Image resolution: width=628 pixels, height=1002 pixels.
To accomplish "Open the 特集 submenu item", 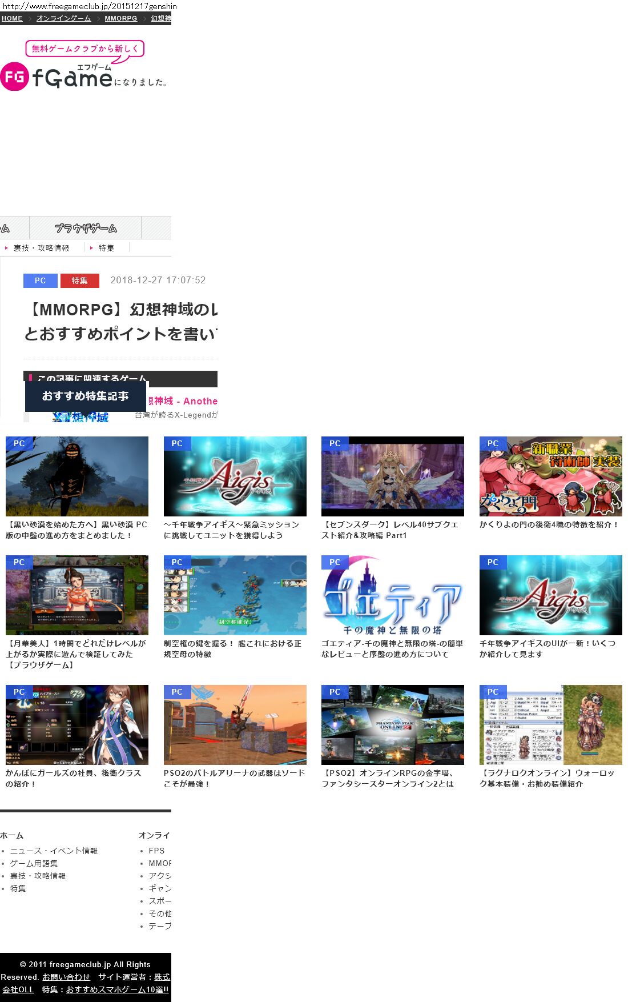I will click(106, 248).
